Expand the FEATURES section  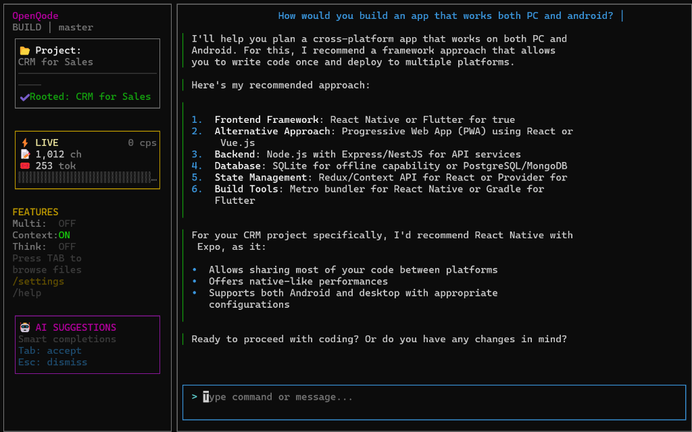pos(34,211)
